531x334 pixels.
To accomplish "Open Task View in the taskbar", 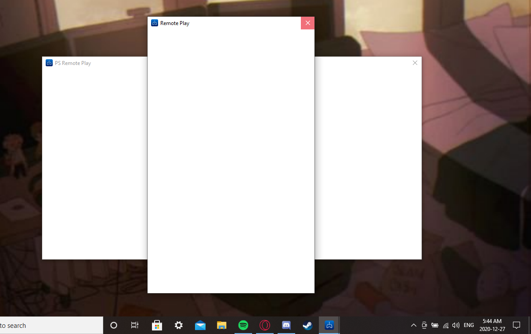I will pos(135,325).
